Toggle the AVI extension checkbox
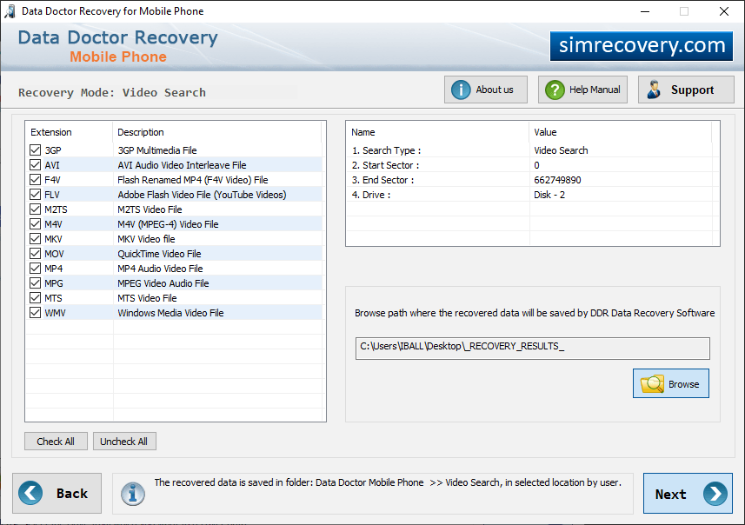745x525 pixels. [35, 165]
